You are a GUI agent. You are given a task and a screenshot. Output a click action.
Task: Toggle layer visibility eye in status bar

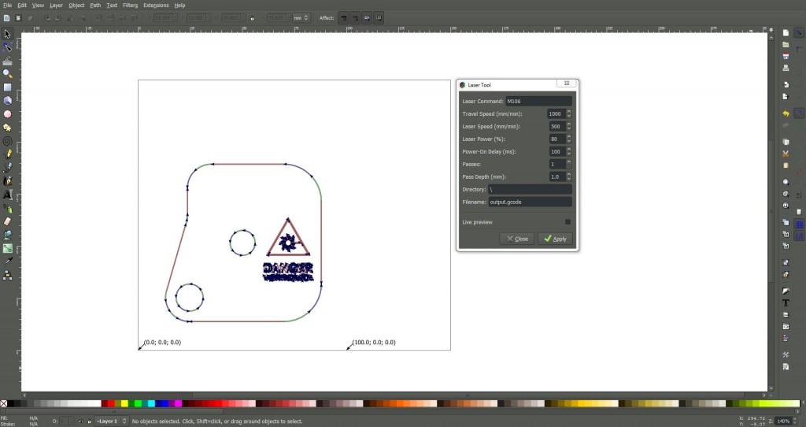pos(81,421)
